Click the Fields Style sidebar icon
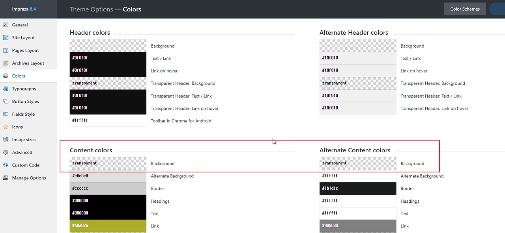 tap(6, 114)
